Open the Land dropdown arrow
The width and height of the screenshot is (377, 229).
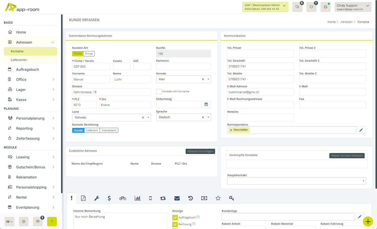pyautogui.click(x=148, y=118)
